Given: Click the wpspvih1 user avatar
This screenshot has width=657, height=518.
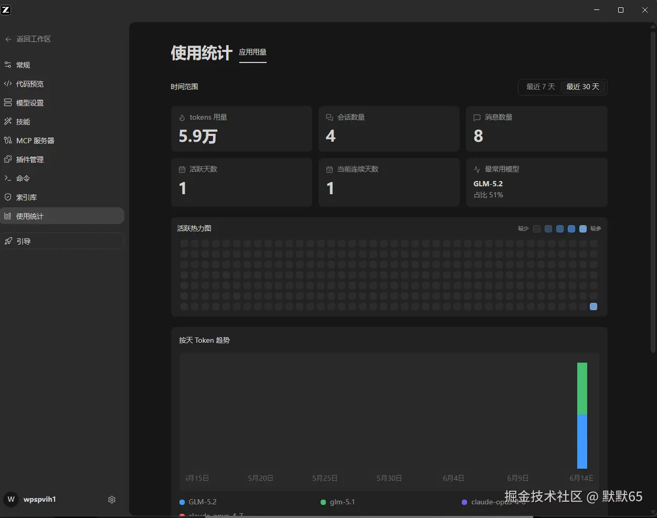Looking at the screenshot, I should pyautogui.click(x=11, y=500).
